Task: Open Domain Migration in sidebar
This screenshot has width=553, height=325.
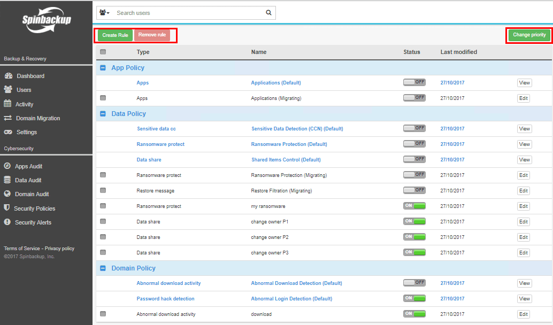Action: pos(38,118)
